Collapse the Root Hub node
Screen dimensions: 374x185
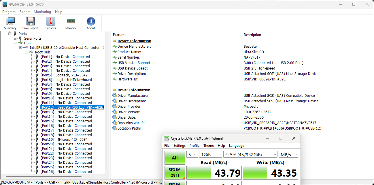(26, 52)
